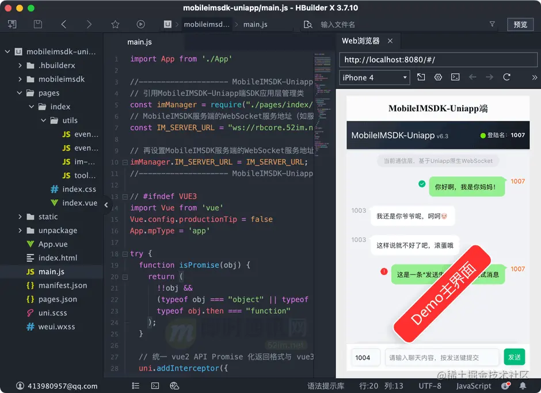Switch to the main.js editor tab
This screenshot has height=393, width=541.
click(139, 42)
